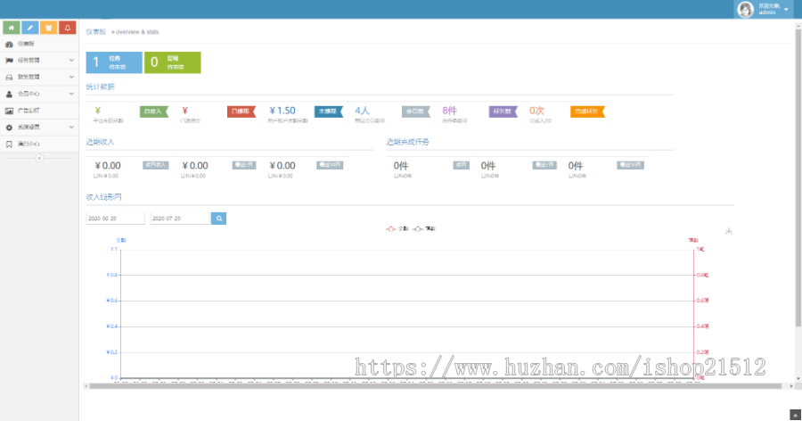Viewport: 802px width, 421px height.
Task: Open the dashboard item in the sidebar
Action: point(39,43)
